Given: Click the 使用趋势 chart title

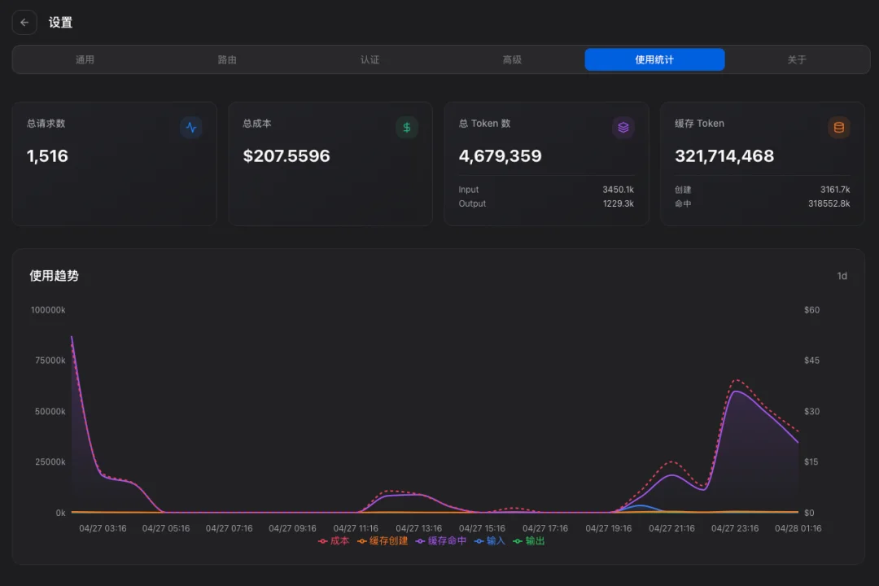Looking at the screenshot, I should pos(53,275).
